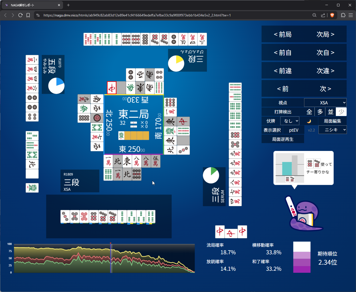356x292 pixels.
Task: Click the share icon in the address bar
Action: [323, 15]
